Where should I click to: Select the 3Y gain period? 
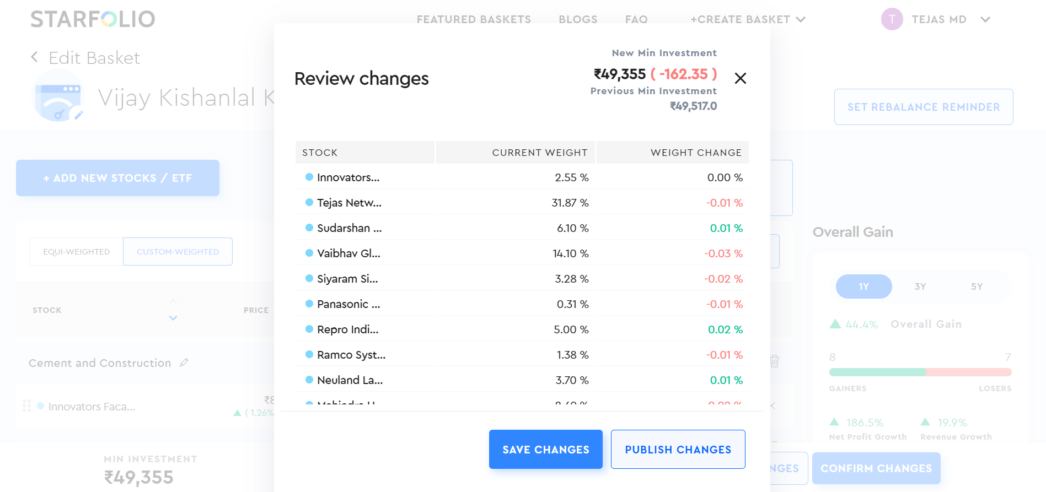point(920,286)
